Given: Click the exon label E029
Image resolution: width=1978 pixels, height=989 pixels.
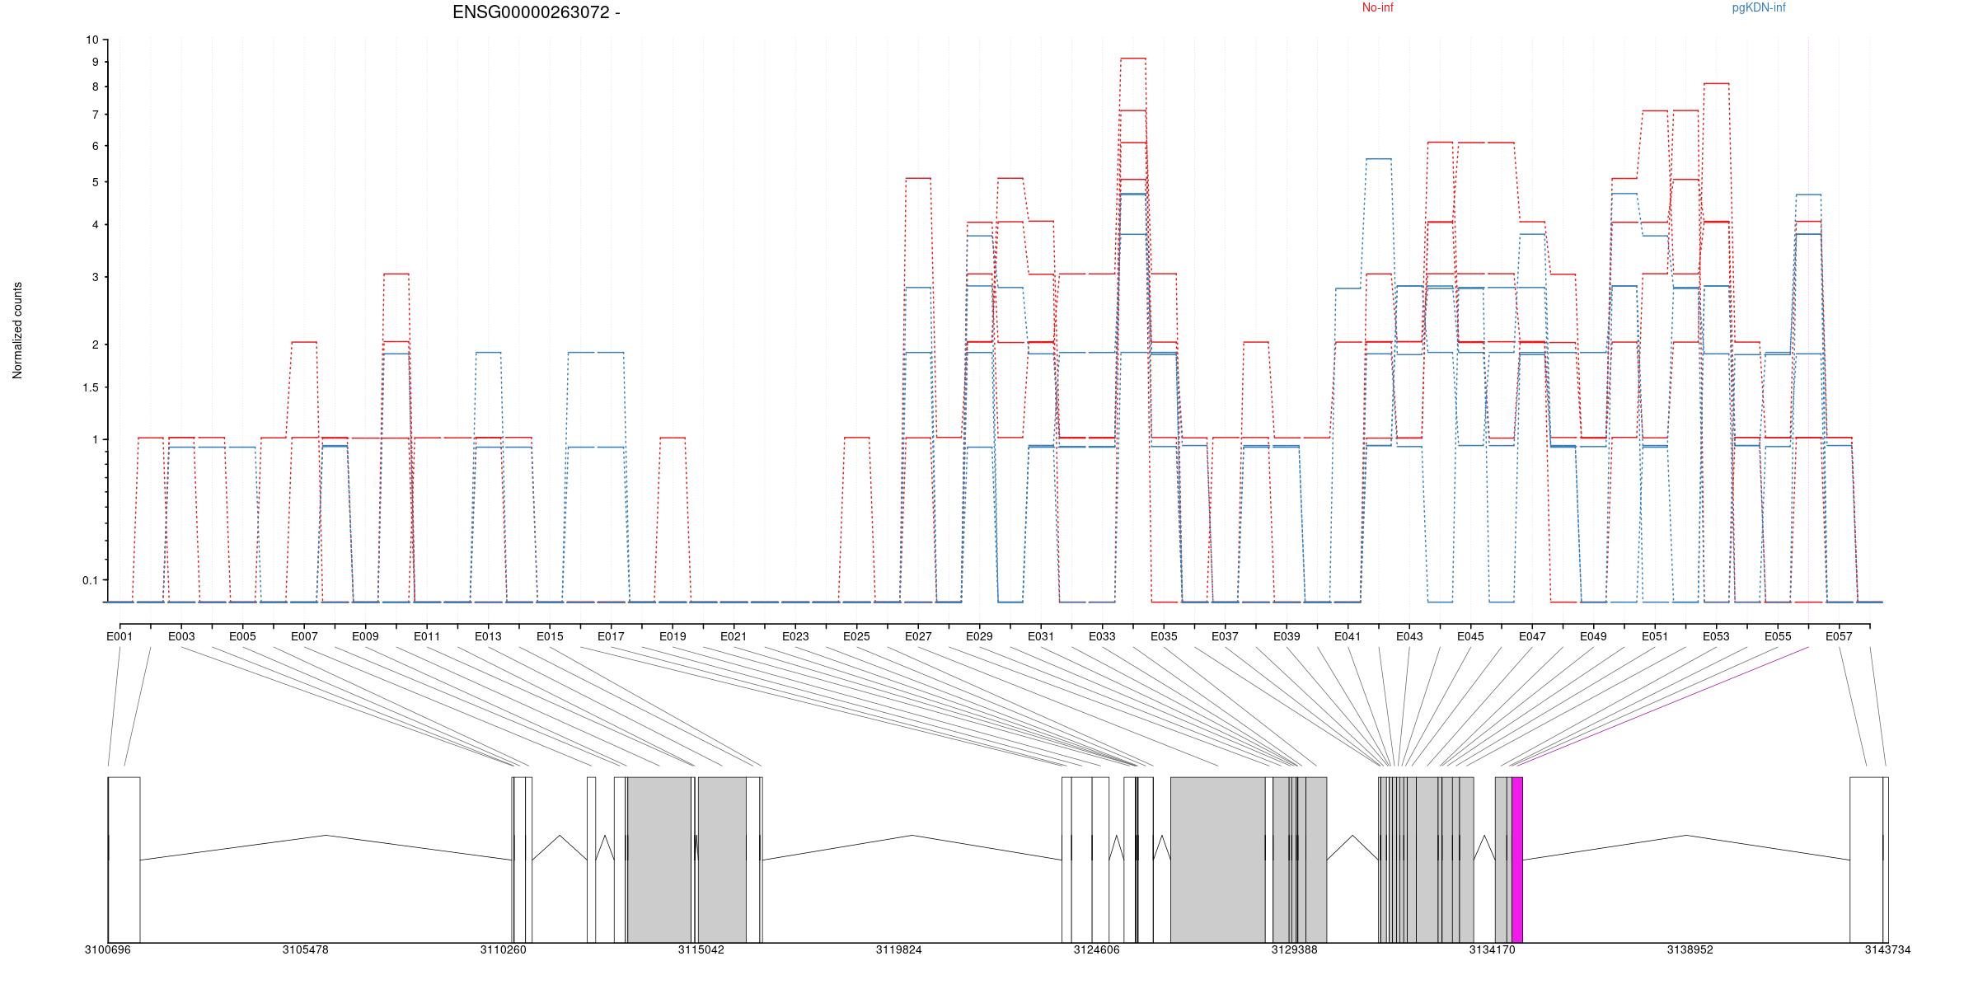Looking at the screenshot, I should coord(979,636).
